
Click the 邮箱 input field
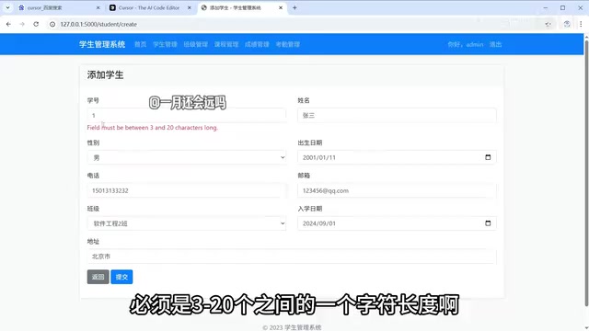coord(397,190)
